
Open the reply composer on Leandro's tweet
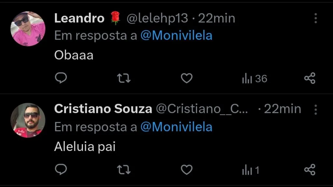[60, 78]
